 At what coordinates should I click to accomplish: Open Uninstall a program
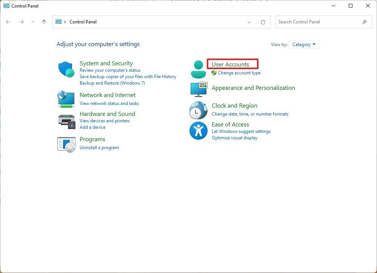click(99, 147)
